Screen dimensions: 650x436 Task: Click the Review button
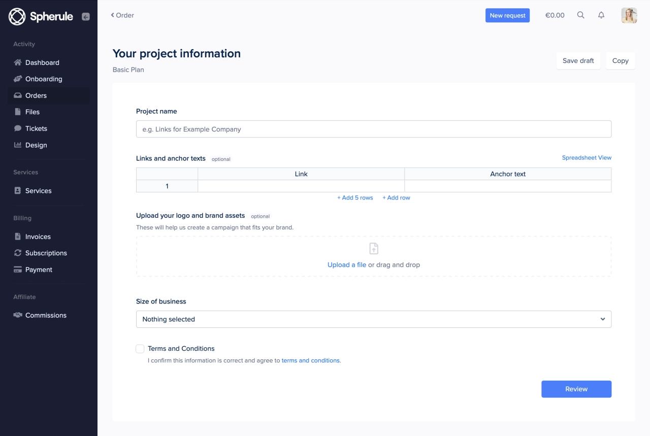click(576, 389)
